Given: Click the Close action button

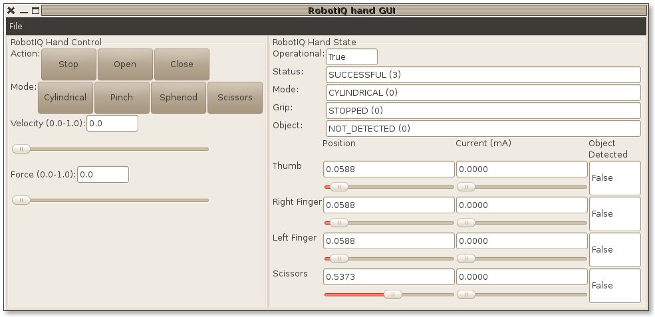Looking at the screenshot, I should [182, 64].
